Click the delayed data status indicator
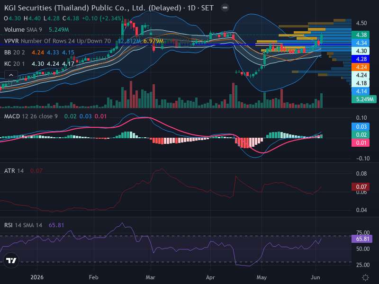 point(225,8)
